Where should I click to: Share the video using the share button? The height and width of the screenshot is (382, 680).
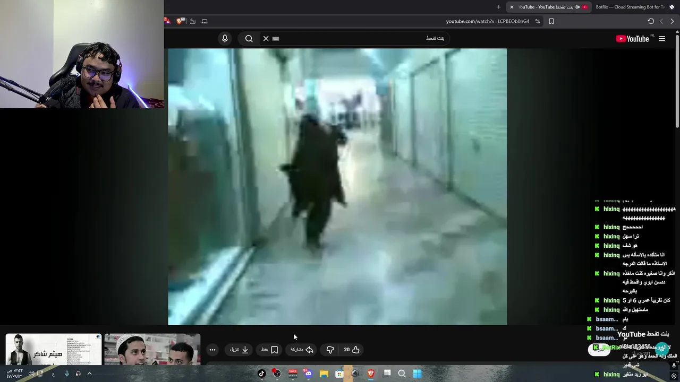tap(302, 350)
